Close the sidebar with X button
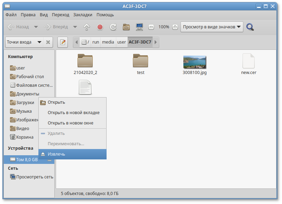Viewport: 282px width, 204px height. tap(48, 42)
